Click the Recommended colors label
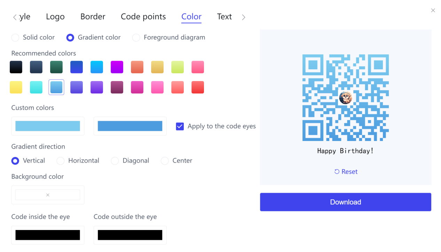 click(x=44, y=53)
